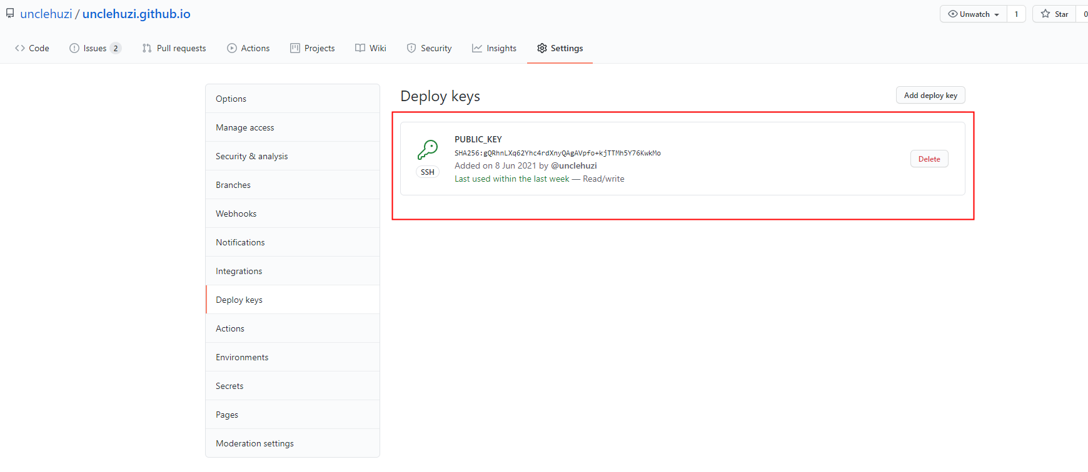Click Add deploy key button
This screenshot has height=472, width=1088.
(x=930, y=96)
